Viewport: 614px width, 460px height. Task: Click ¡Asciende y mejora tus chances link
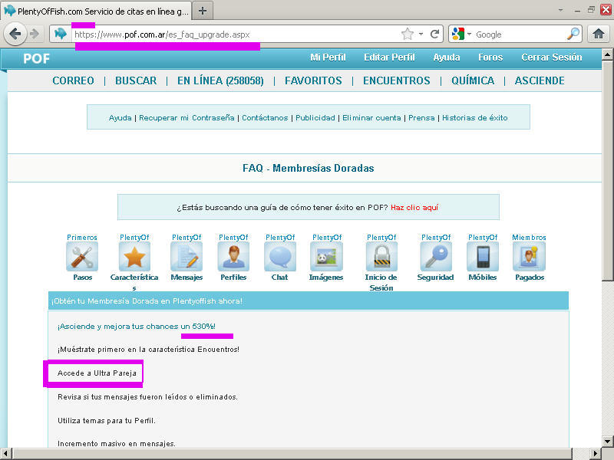pyautogui.click(x=137, y=327)
